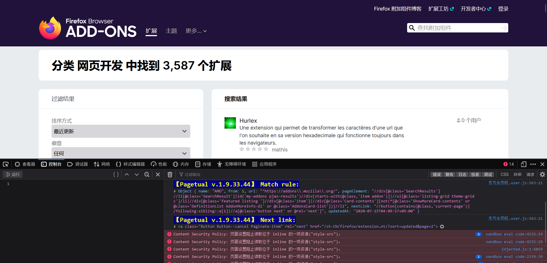
Task: Toggle responsive design mode
Action: point(524,164)
